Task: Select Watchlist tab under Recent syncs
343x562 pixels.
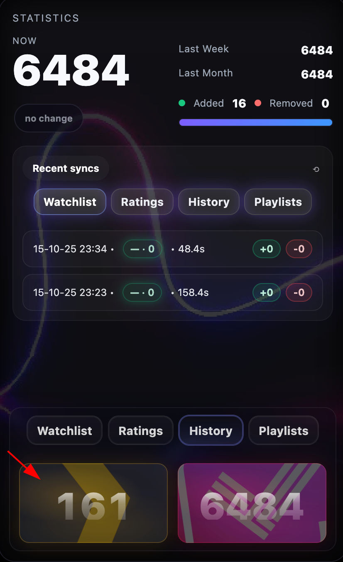Action: pyautogui.click(x=70, y=202)
